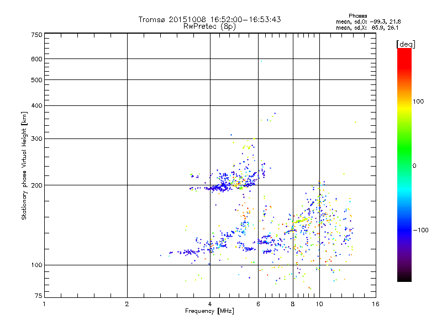
Task: Click the 'mean, sd,X: 85.9, 26.1' line
Action: 367,28
